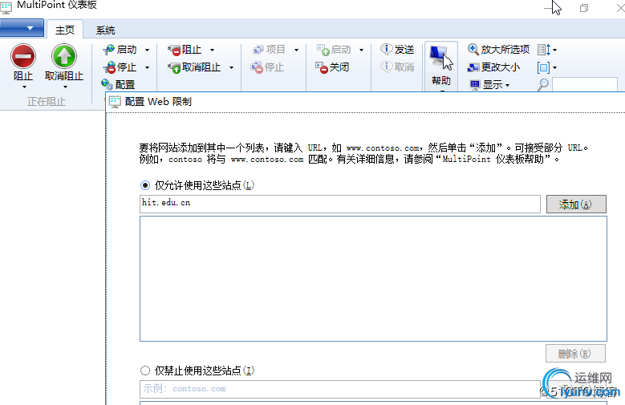Expand the 显示 dropdown menu
Screen dimensions: 625x405
click(x=507, y=85)
